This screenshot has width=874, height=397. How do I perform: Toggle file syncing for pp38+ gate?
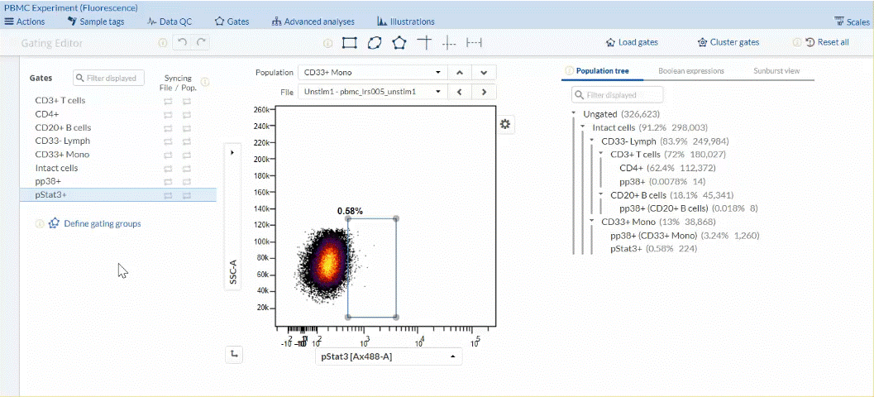click(168, 182)
